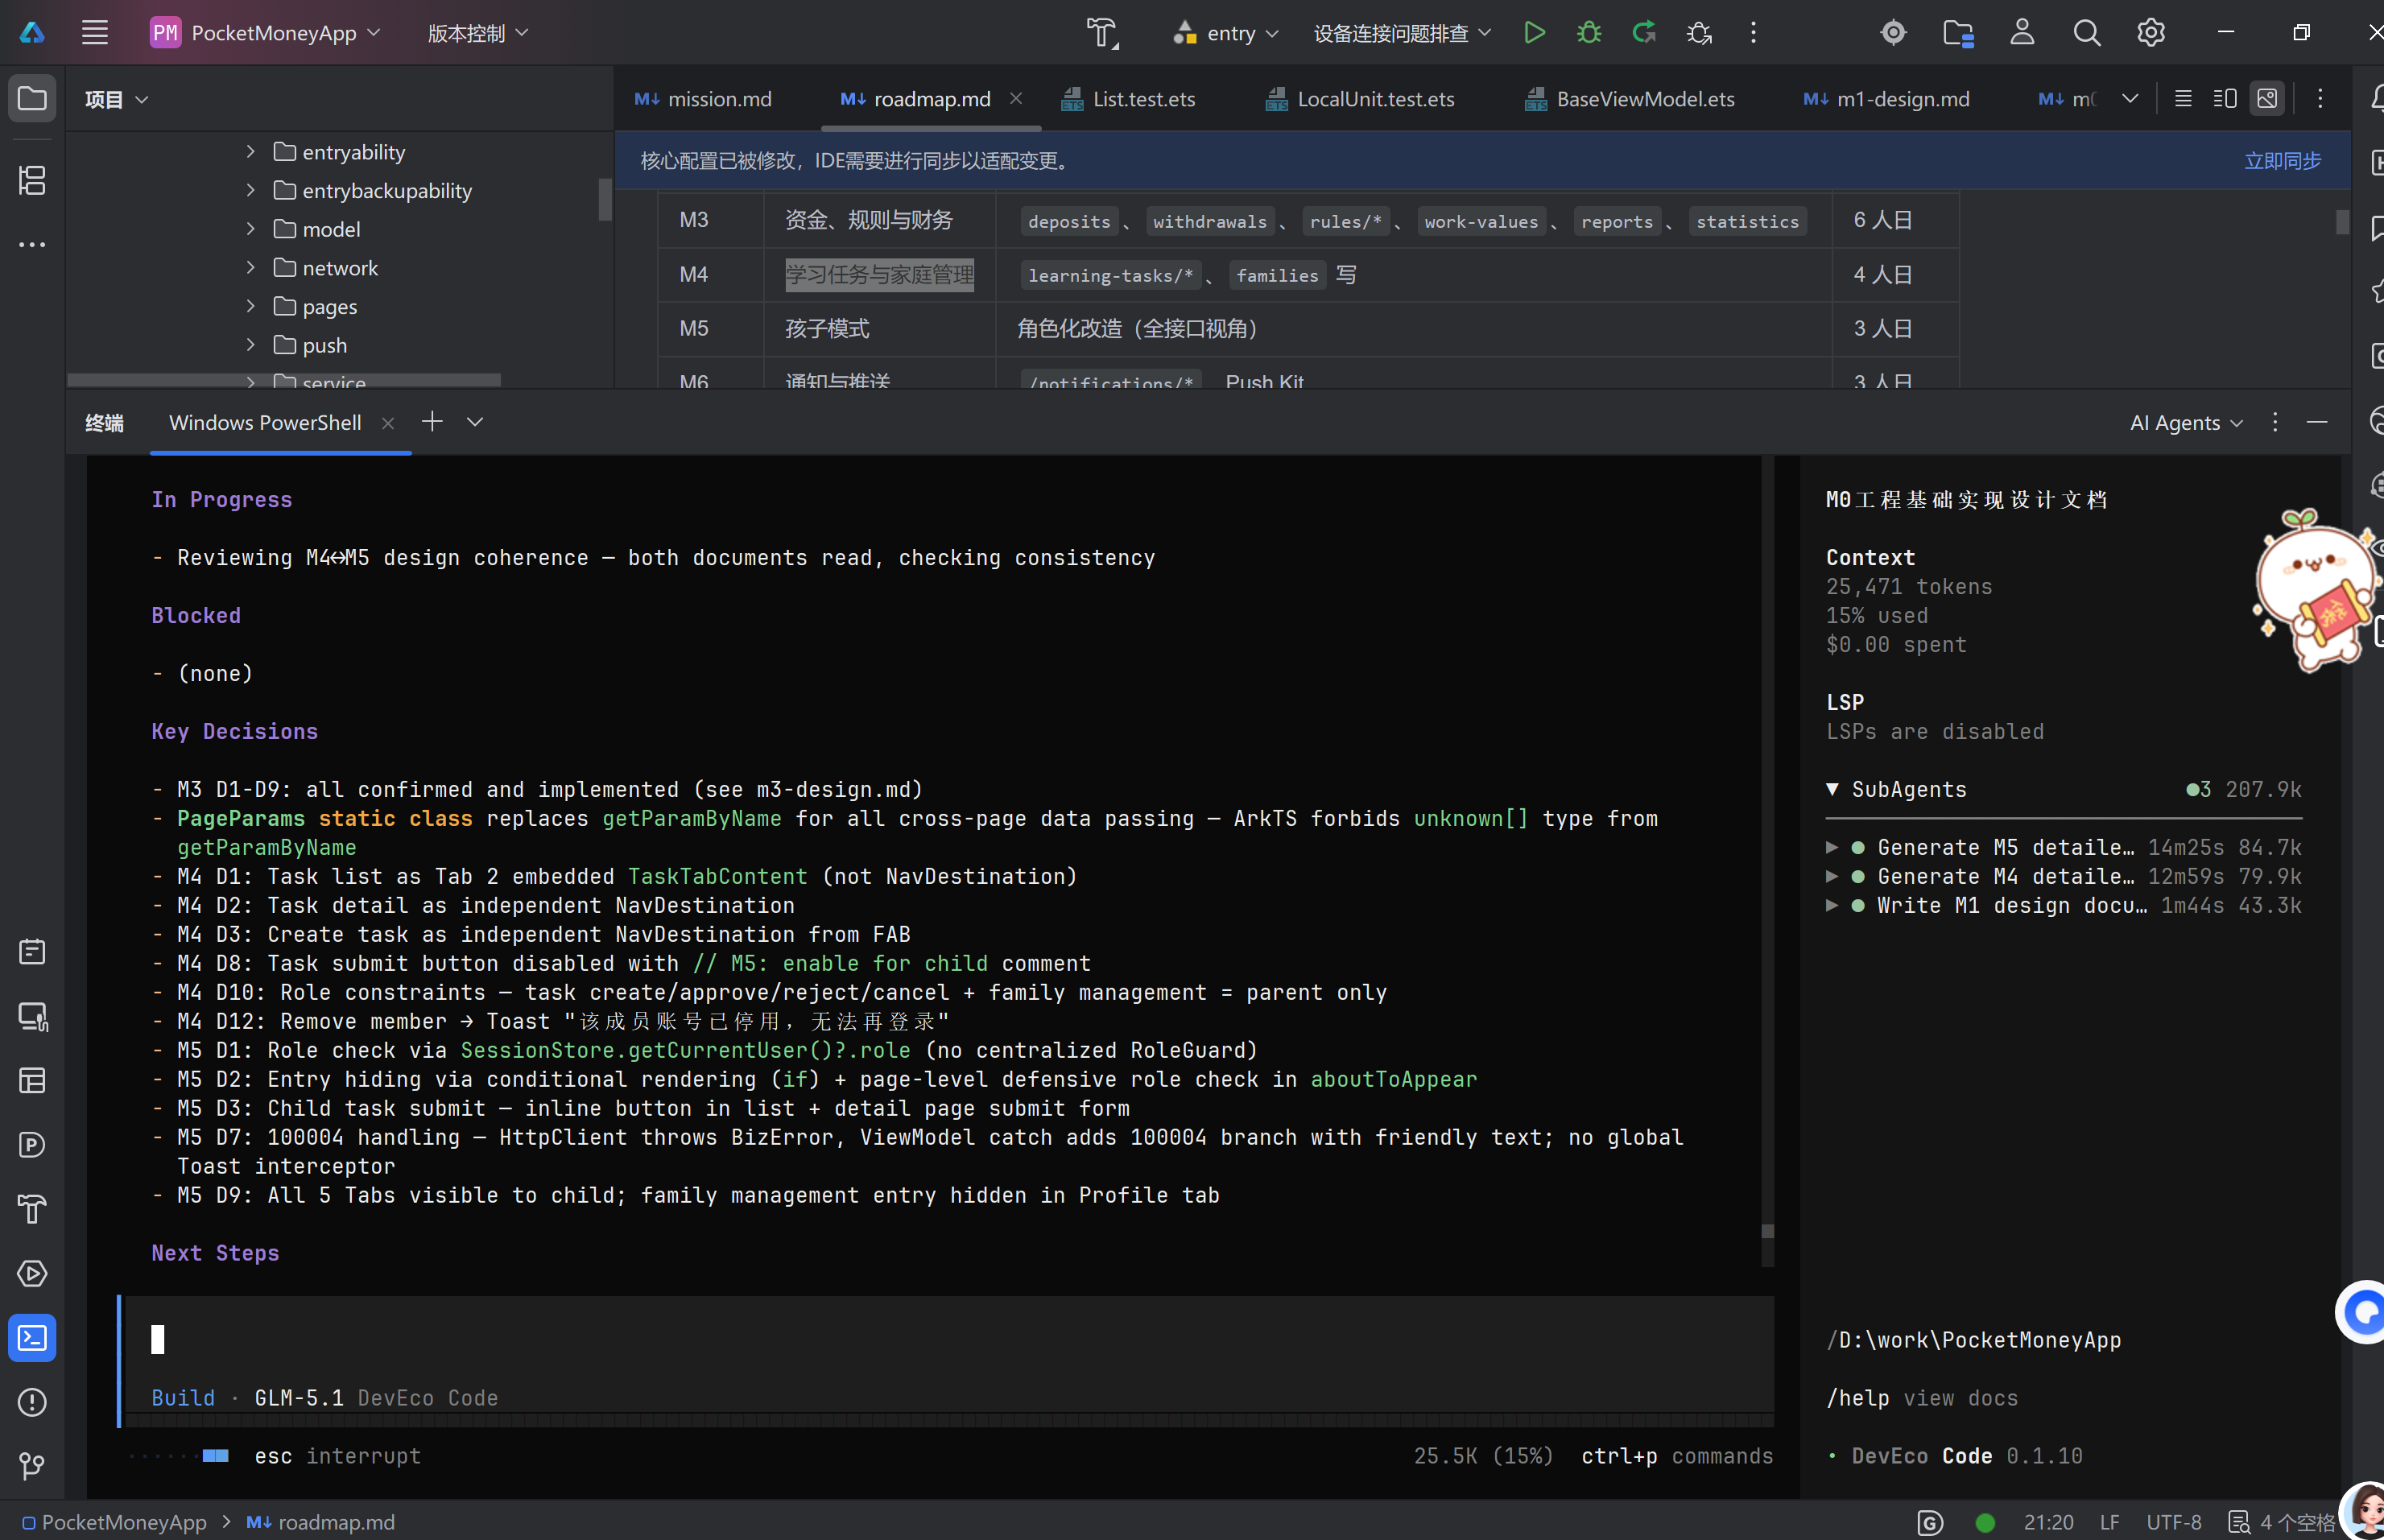Click the calendar-note icon in left sidebar
The height and width of the screenshot is (1540, 2384).
click(x=32, y=952)
